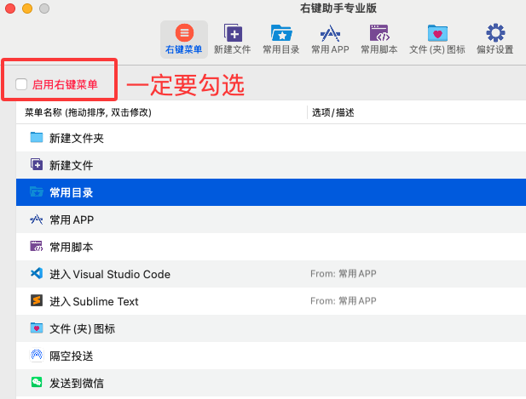Select the 新建文件夹 row
Screen dimensions: 526x399
(x=271, y=138)
